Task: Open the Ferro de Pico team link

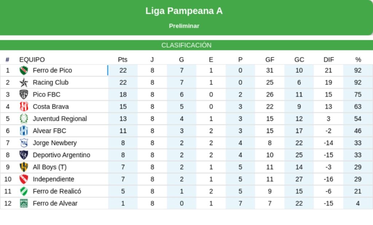Action: (x=52, y=71)
